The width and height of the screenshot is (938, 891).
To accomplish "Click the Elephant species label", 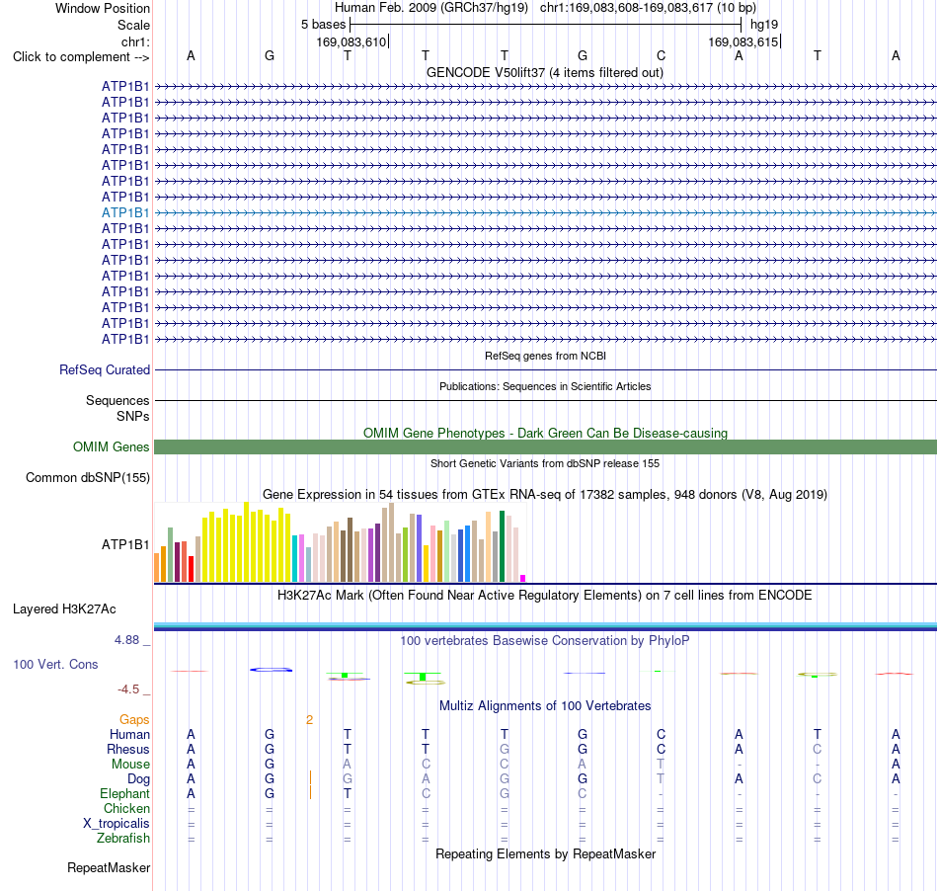I will point(124,793).
